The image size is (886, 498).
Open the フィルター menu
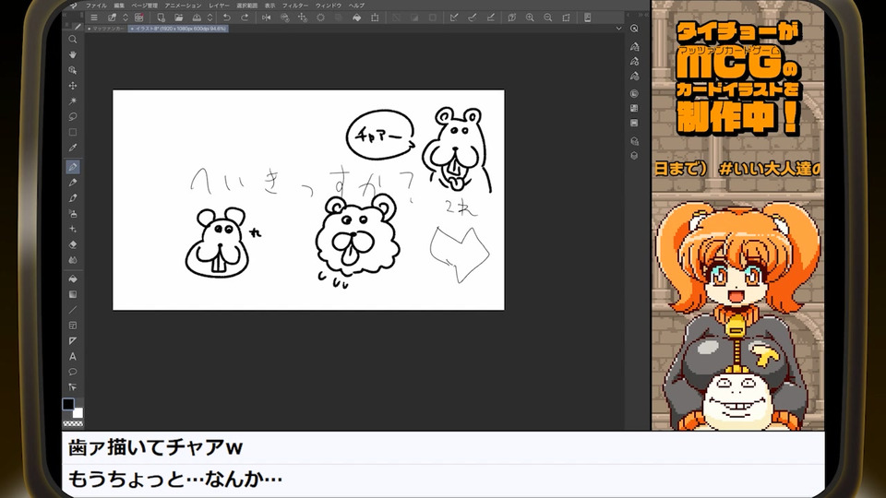296,5
